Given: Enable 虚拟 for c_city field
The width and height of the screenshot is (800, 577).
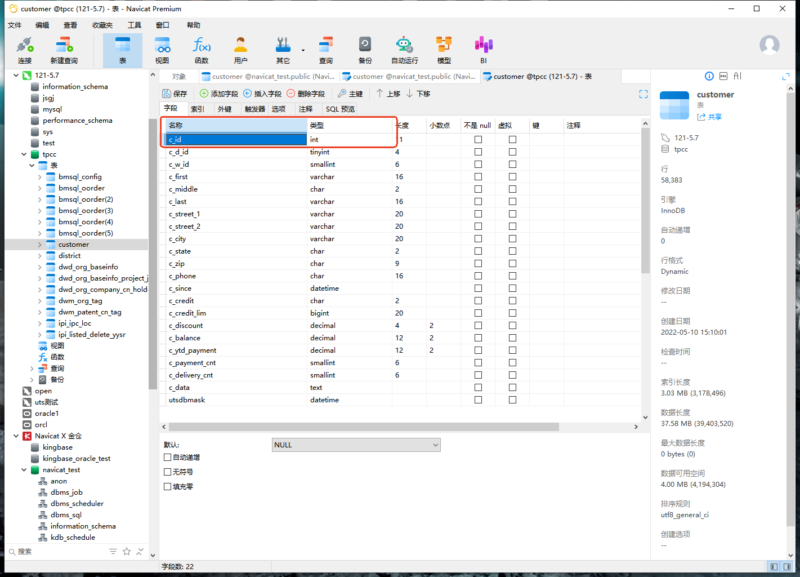Looking at the screenshot, I should click(x=512, y=238).
